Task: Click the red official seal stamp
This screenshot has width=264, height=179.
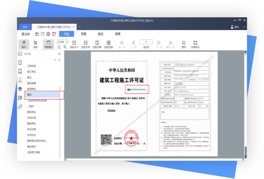Action: [131, 138]
